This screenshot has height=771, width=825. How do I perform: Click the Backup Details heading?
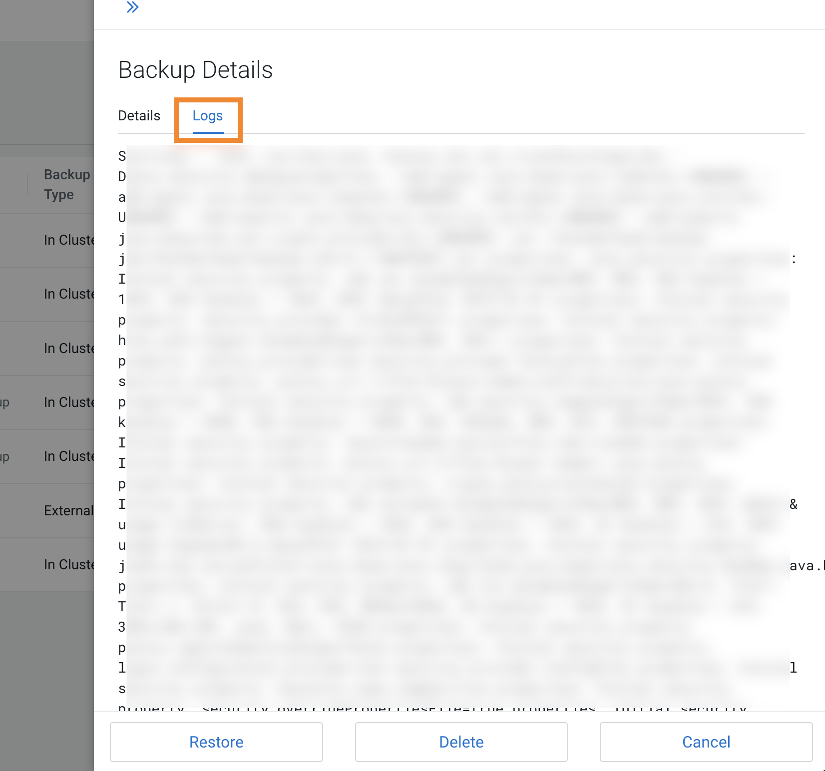click(x=195, y=70)
